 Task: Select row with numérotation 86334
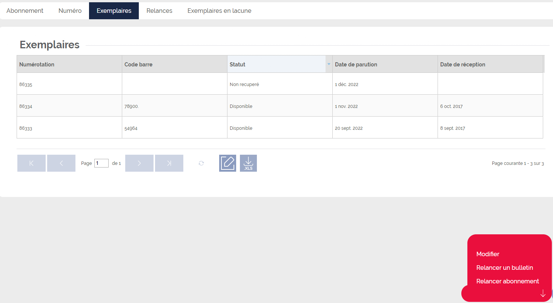pyautogui.click(x=280, y=106)
